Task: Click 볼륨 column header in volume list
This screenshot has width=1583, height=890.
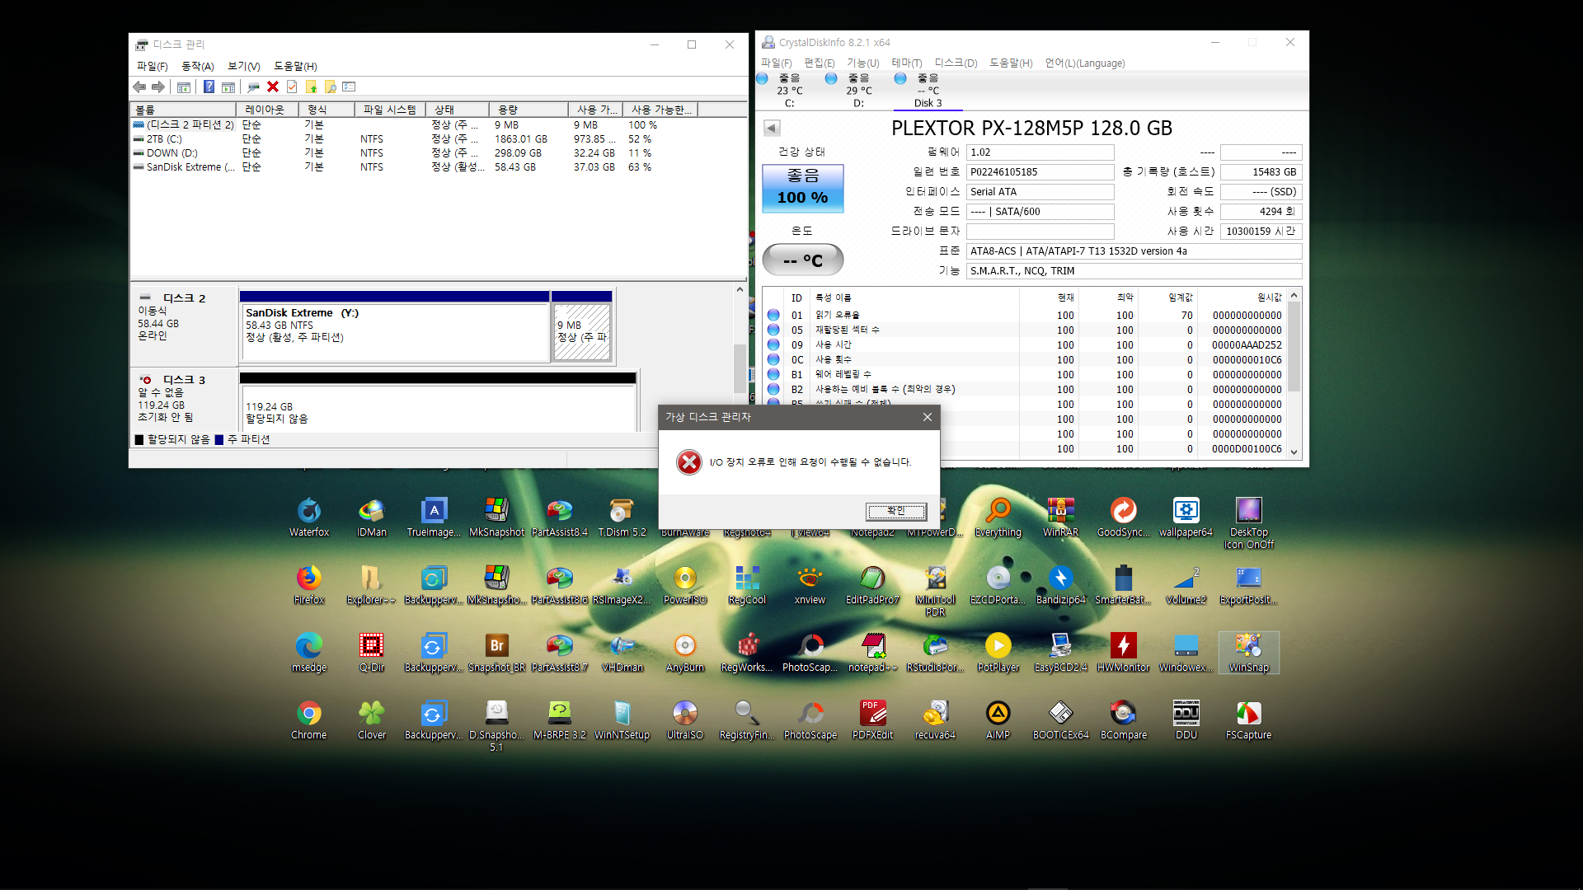Action: pyautogui.click(x=183, y=110)
